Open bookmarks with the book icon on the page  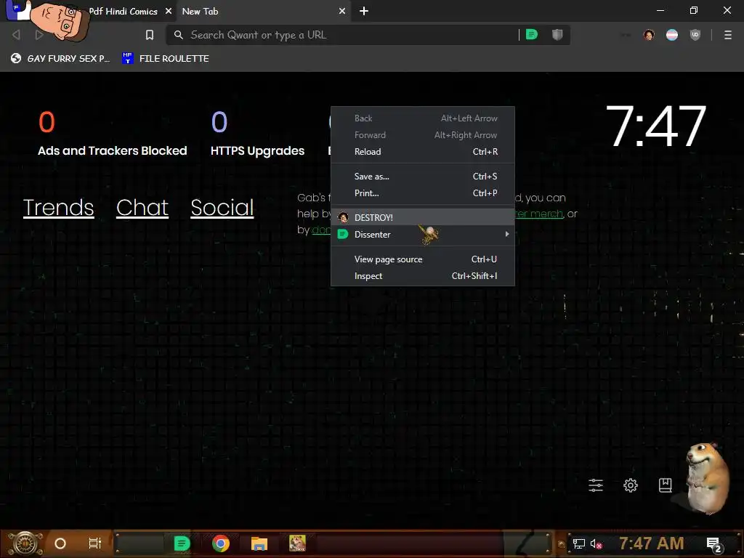coord(666,485)
